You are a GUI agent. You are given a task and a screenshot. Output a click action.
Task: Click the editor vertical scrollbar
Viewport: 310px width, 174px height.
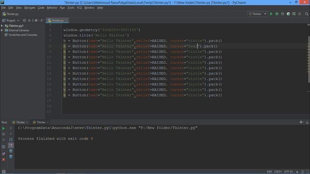(309, 59)
